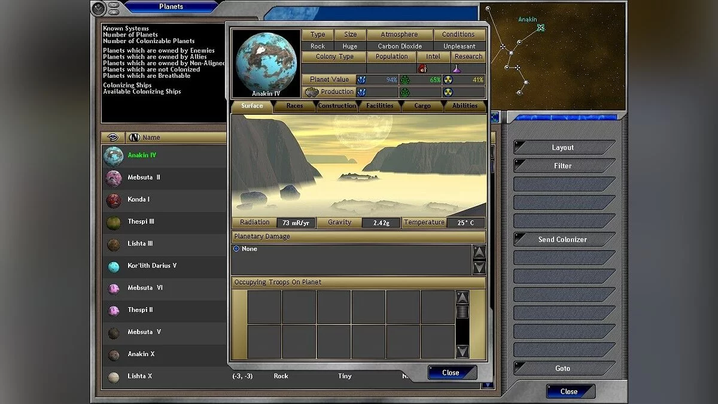Click the Production mining cart icon
The height and width of the screenshot is (404, 718).
pyautogui.click(x=311, y=92)
